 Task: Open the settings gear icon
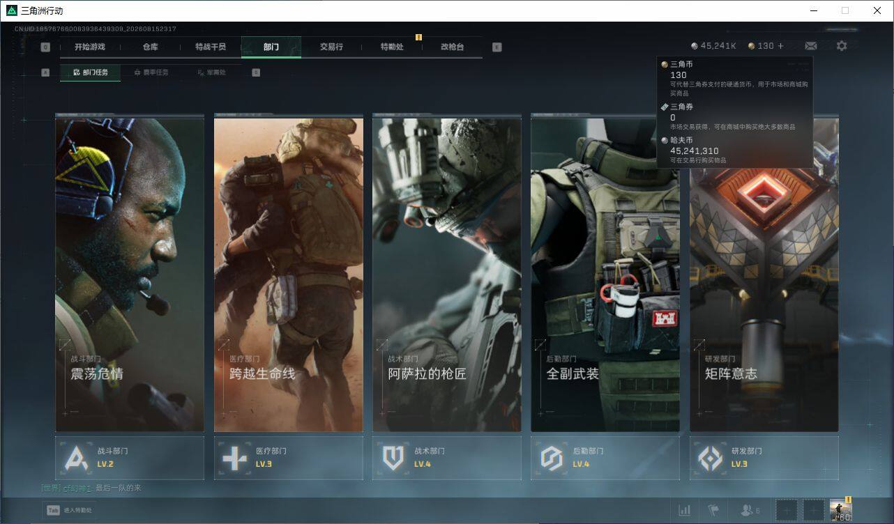pos(842,46)
